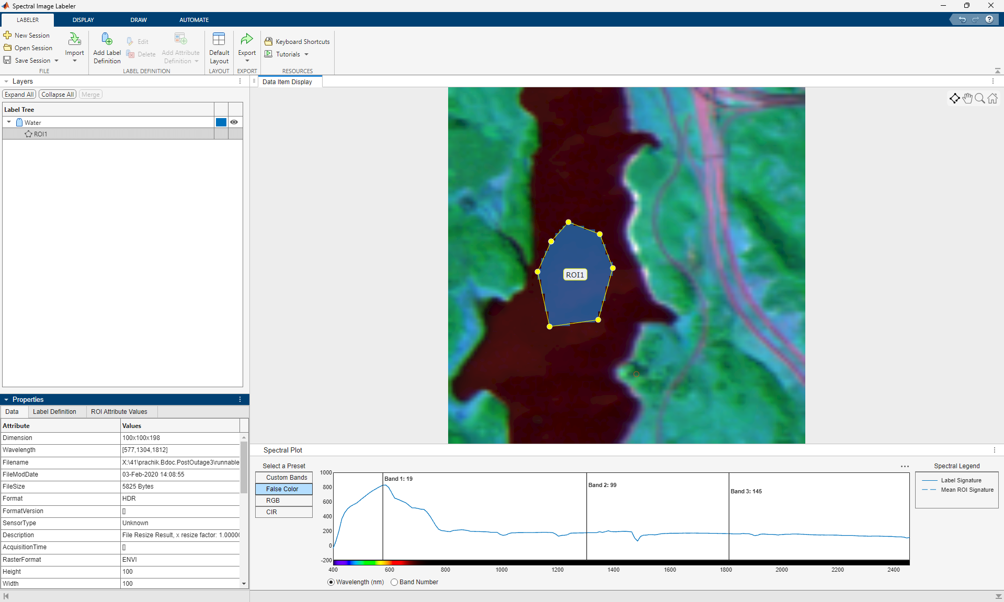Select the False Color preset
This screenshot has height=602, width=1004.
283,489
